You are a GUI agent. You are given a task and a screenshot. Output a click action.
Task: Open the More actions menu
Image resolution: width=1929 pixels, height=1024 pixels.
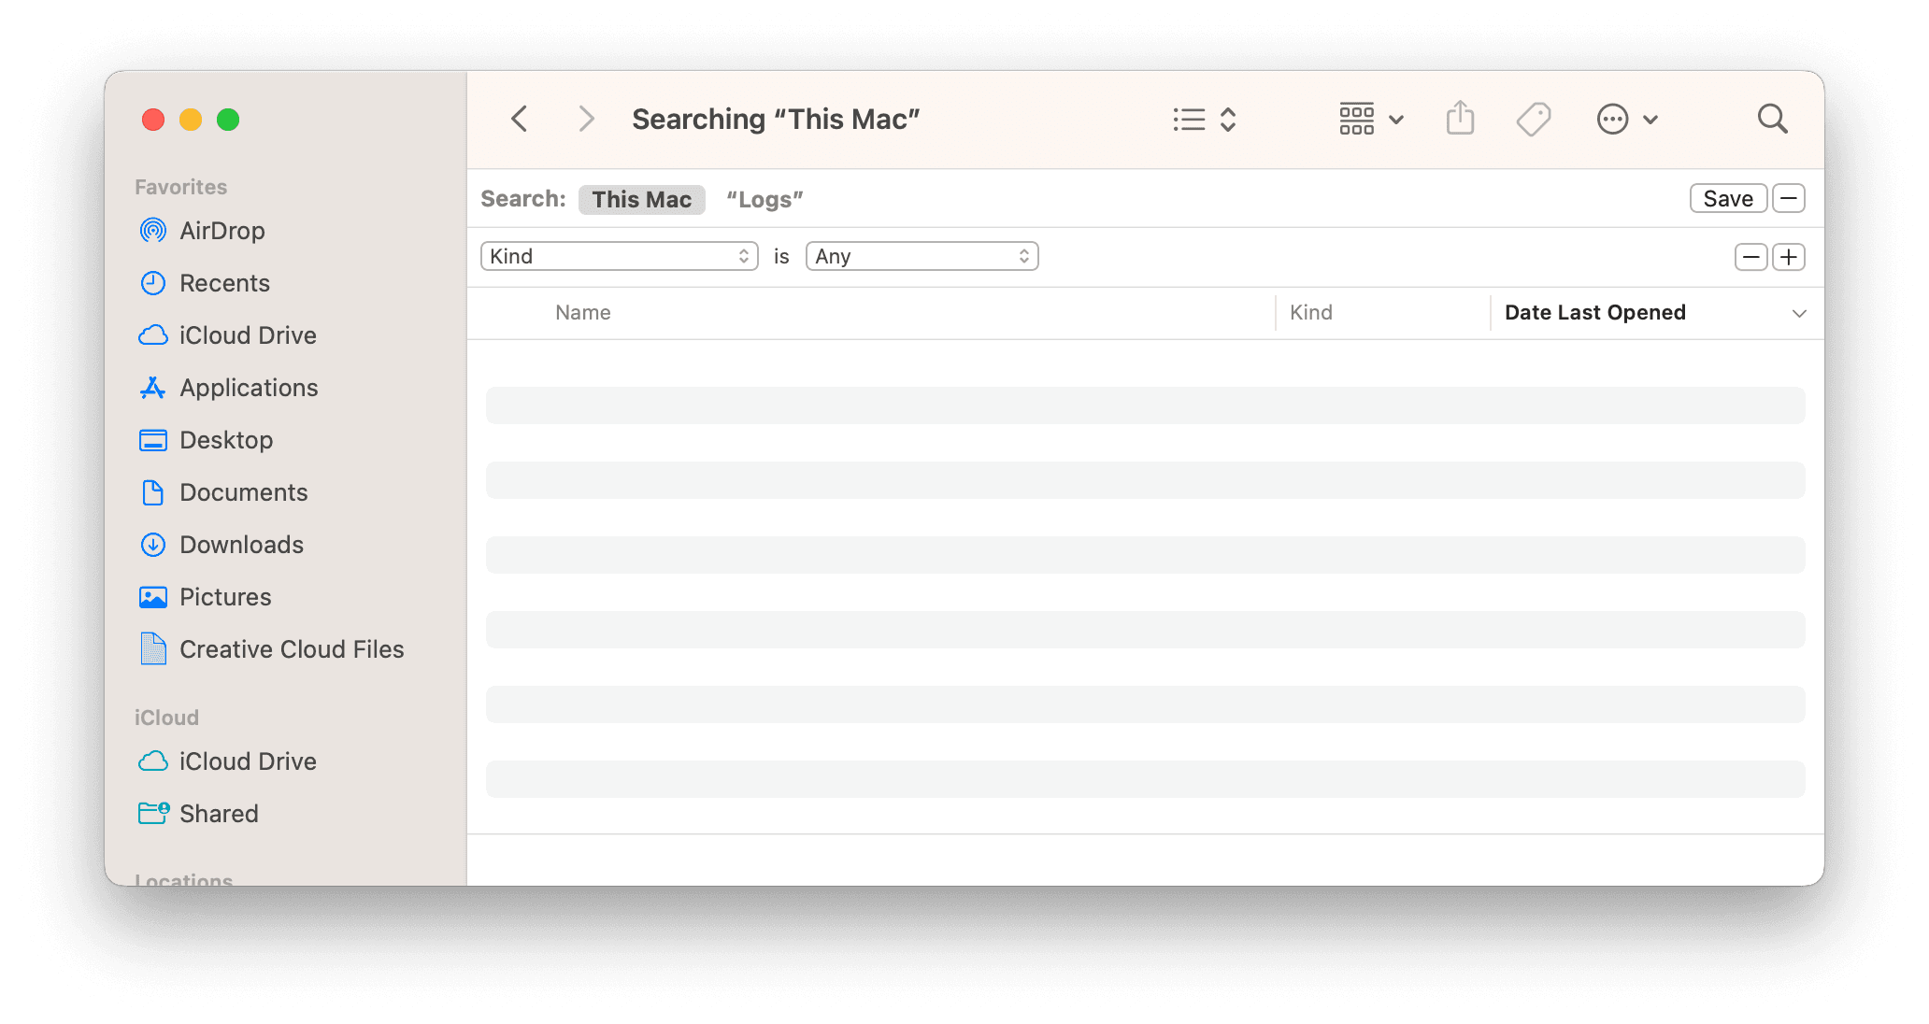[1626, 119]
